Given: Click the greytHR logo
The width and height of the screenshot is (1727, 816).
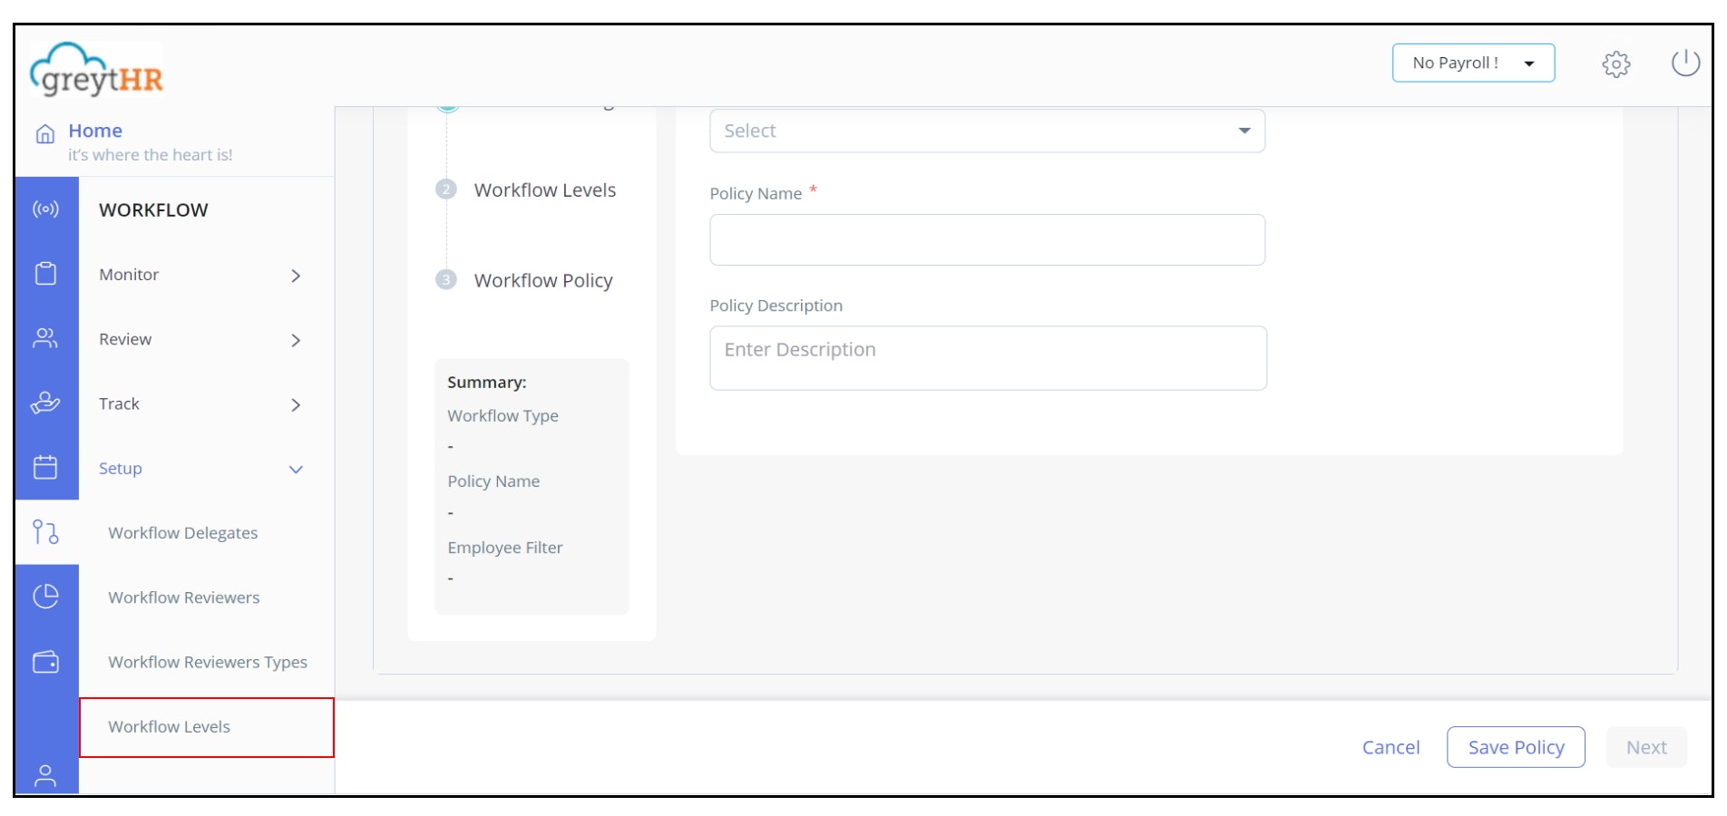Looking at the screenshot, I should [x=96, y=70].
